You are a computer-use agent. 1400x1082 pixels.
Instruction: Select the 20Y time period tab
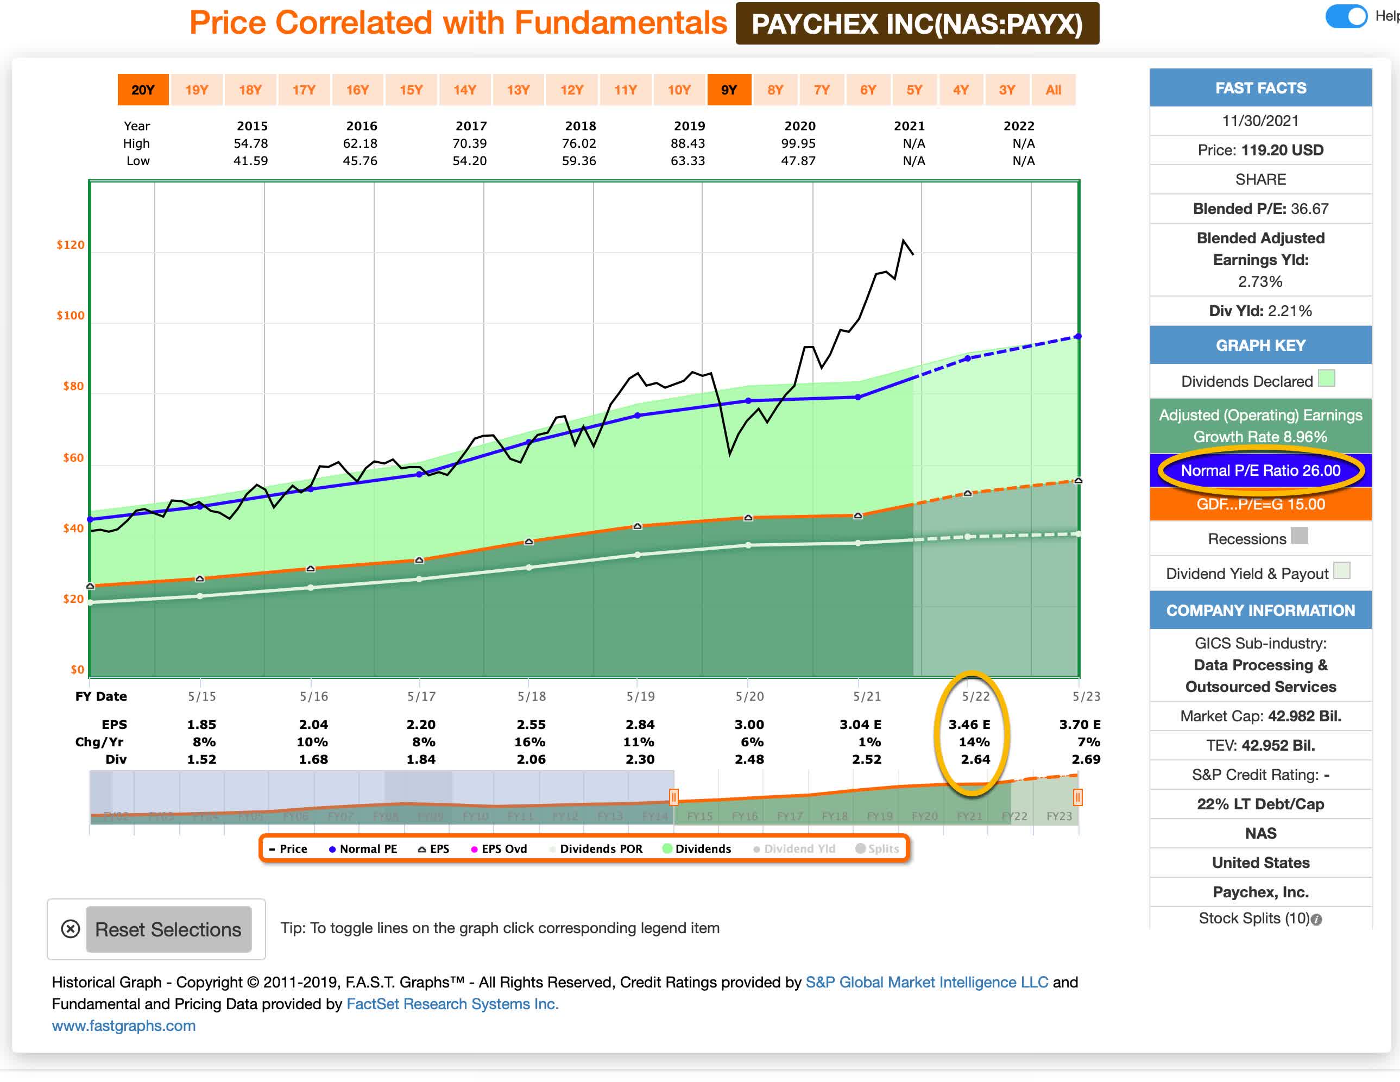143,89
